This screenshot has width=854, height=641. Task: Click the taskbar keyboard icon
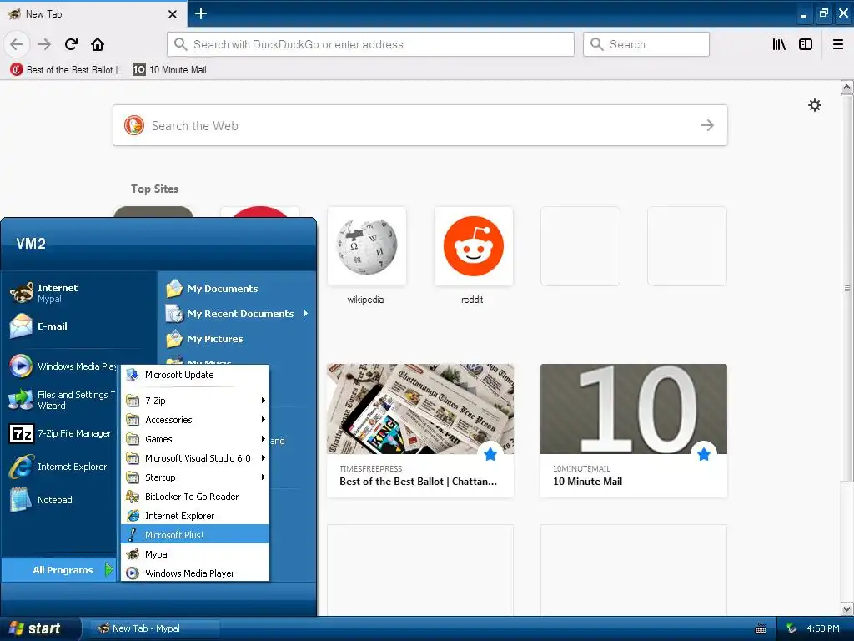coord(761,629)
